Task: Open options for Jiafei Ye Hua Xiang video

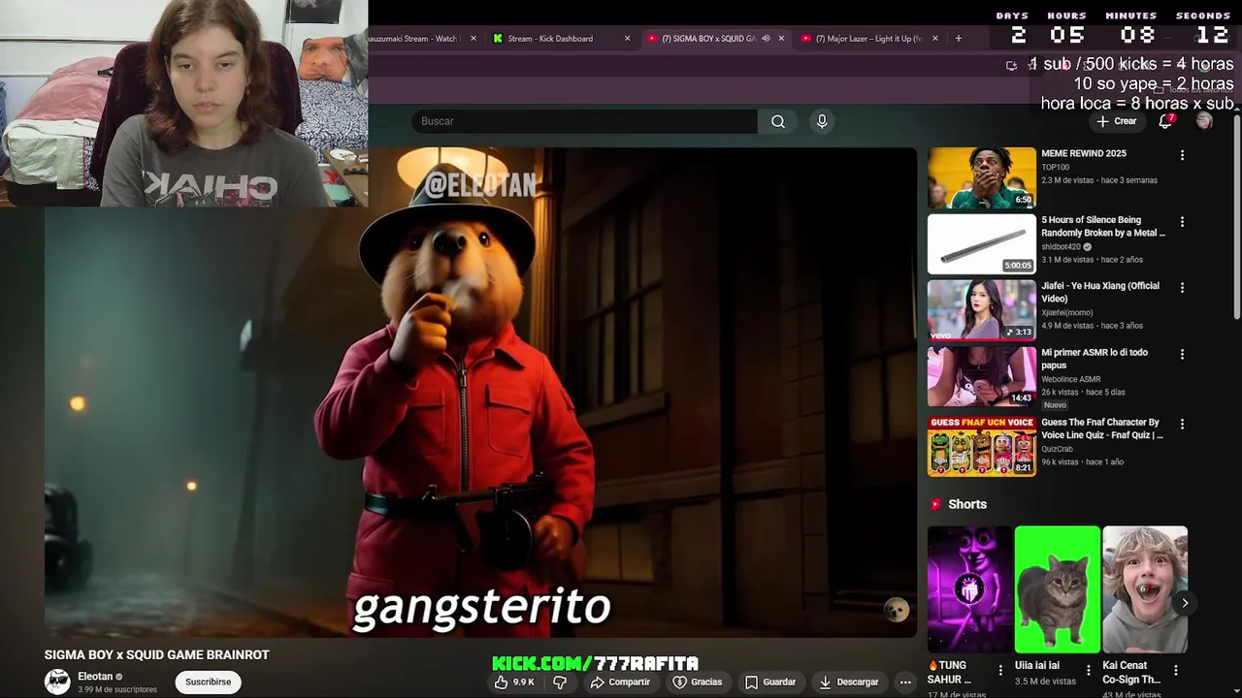Action: click(1182, 288)
